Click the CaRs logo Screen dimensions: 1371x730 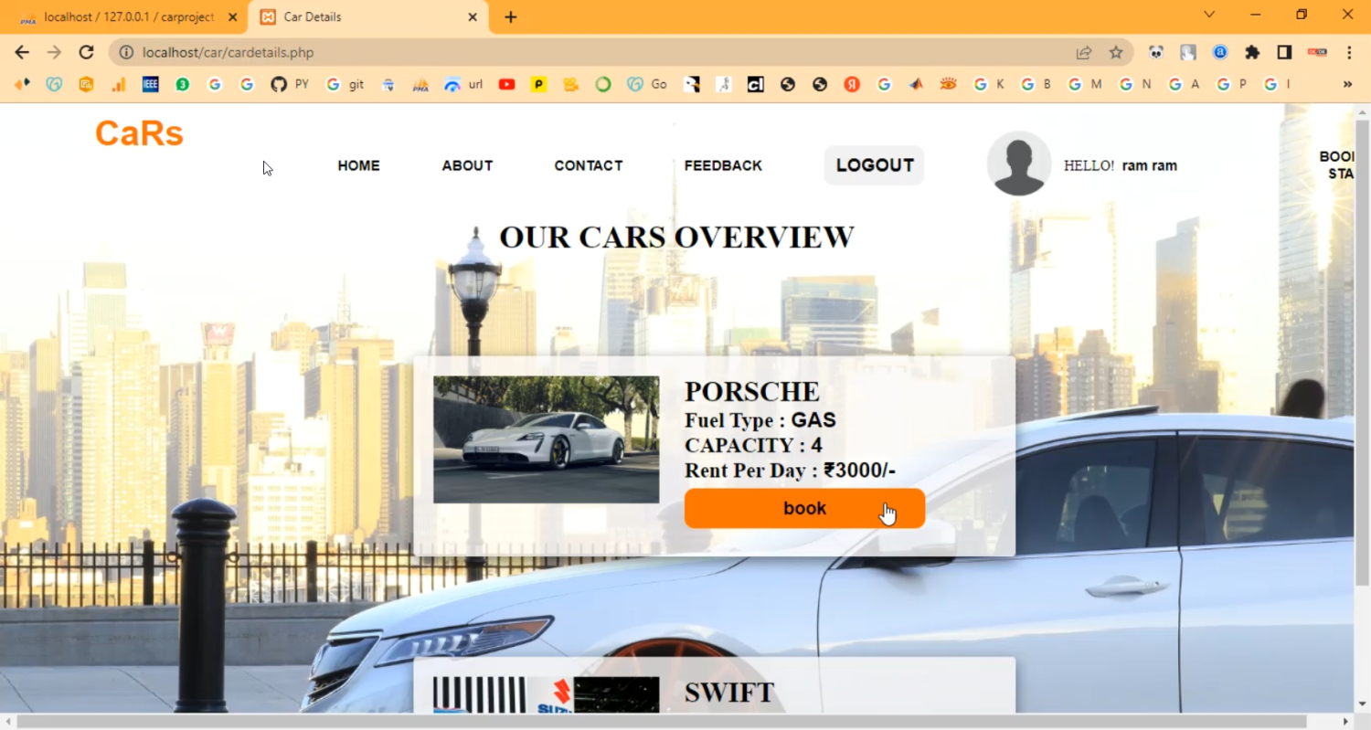139,133
